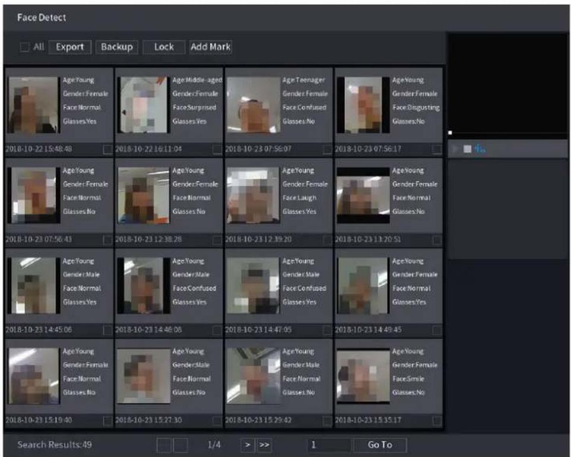
Task: Click the timestamp 2018-10-23 15:35:17
Action: (x=368, y=420)
